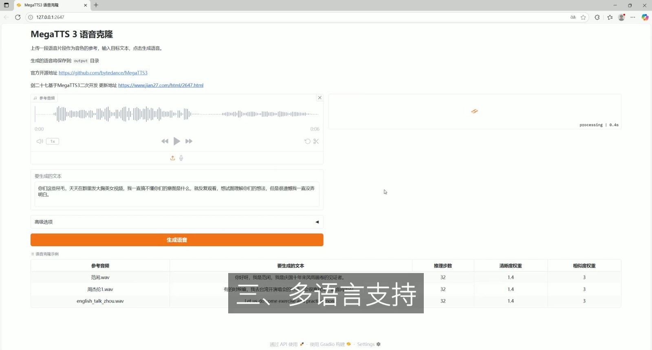Change playback speed 1x button
The height and width of the screenshot is (350, 652).
click(x=53, y=141)
